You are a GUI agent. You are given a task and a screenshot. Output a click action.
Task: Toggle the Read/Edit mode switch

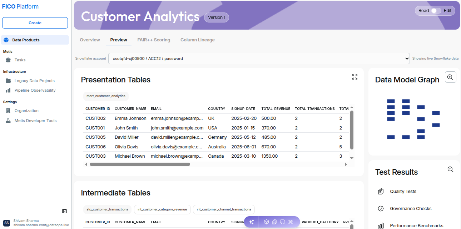[436, 11]
